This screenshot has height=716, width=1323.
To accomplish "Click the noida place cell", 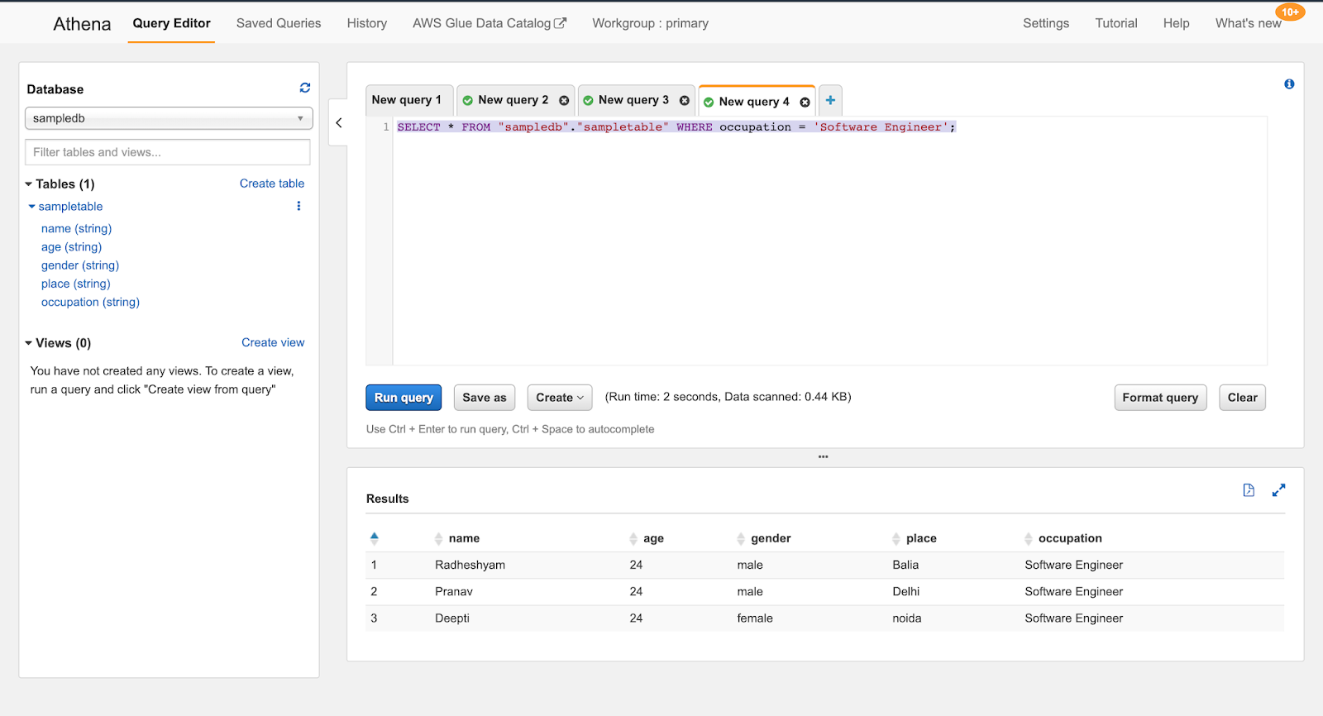I will point(907,618).
